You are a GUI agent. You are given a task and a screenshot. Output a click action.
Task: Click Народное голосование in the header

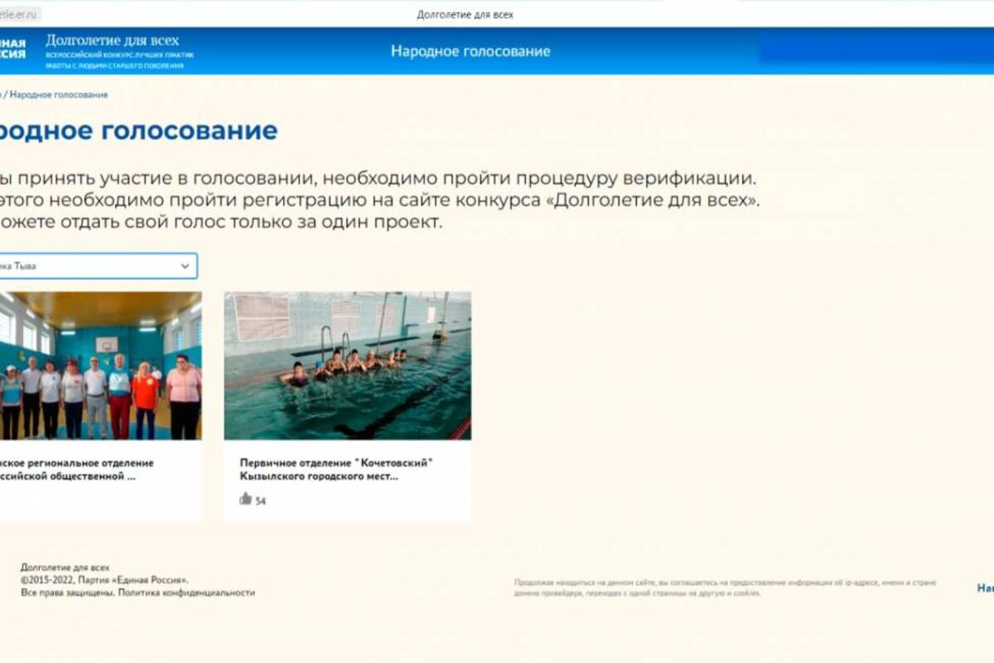pos(470,51)
